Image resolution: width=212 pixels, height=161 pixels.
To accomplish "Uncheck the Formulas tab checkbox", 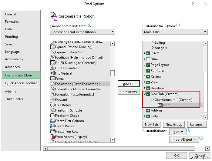I will pos(148,71).
